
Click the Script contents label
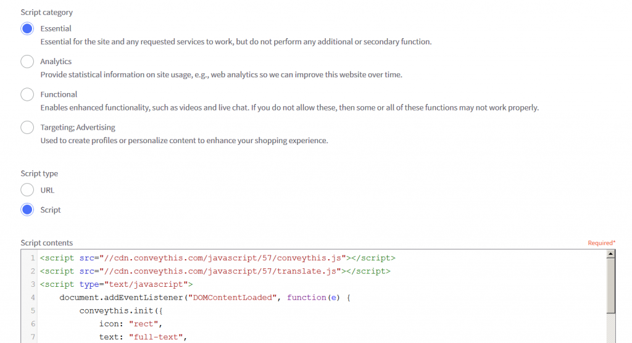(x=47, y=242)
